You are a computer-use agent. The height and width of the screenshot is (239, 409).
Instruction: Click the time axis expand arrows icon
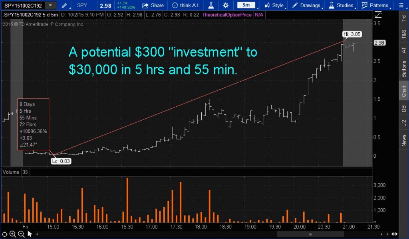pos(395,234)
